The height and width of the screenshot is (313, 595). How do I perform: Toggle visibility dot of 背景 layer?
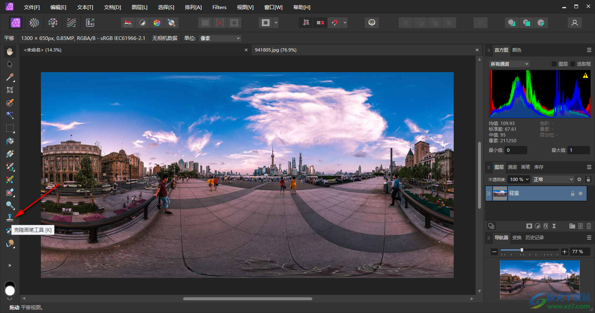pyautogui.click(x=581, y=193)
